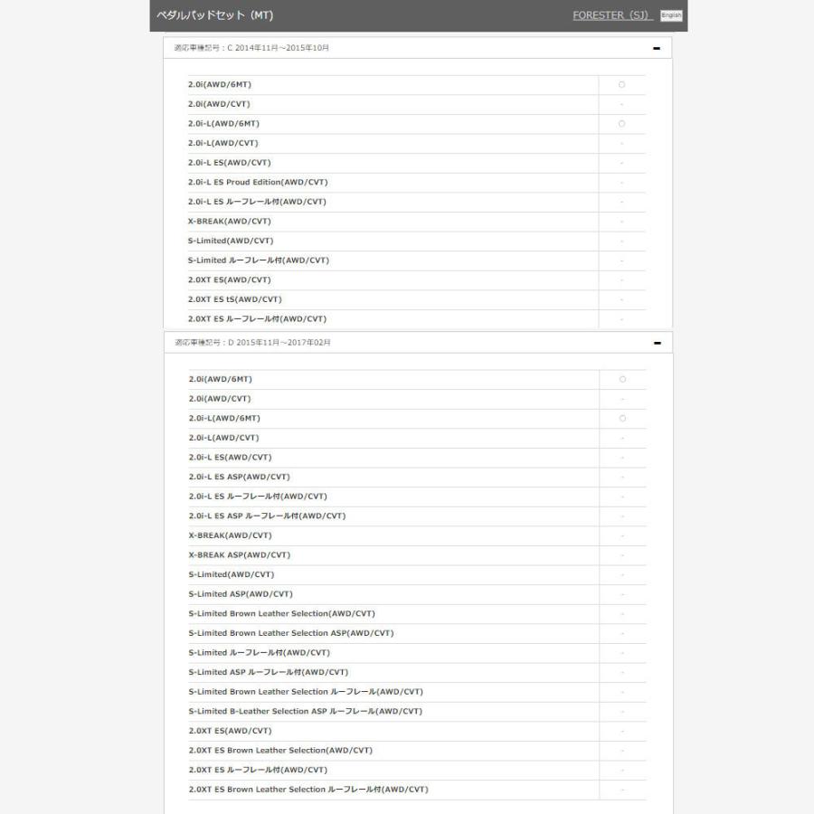Click the ペダルパッドセット (MT) page title

tap(214, 15)
